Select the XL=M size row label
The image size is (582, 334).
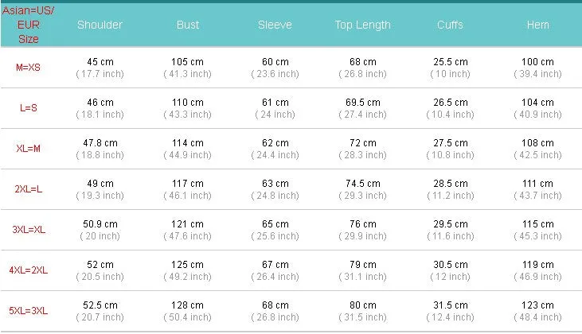(x=28, y=149)
